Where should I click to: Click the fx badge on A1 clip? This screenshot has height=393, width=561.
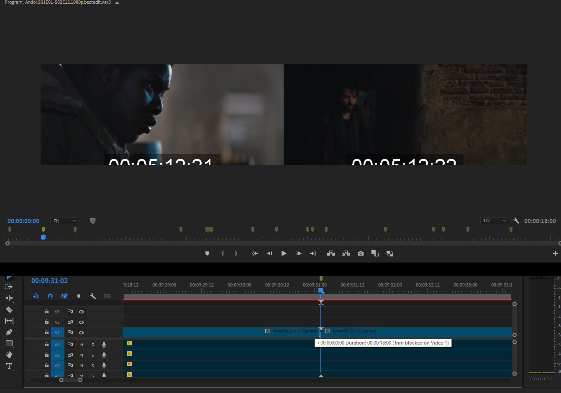[x=129, y=343]
